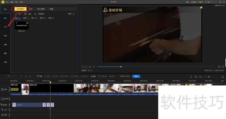Viewport: 226px width, 119px height.
Task: Click the pencil edit tool
Action: point(21,76)
